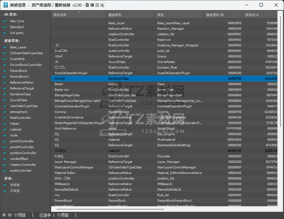This screenshot has height=219, width=284.
Task: Click the 已选中 1 个项目 status text
Action: point(54,215)
